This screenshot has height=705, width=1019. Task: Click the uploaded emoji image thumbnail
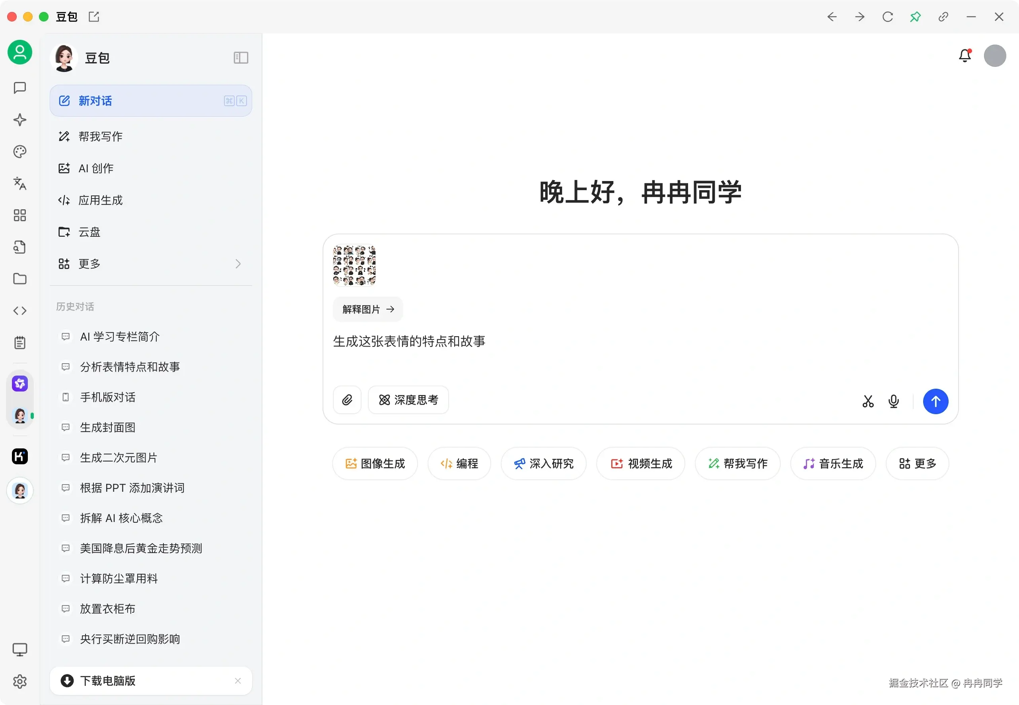pos(354,265)
